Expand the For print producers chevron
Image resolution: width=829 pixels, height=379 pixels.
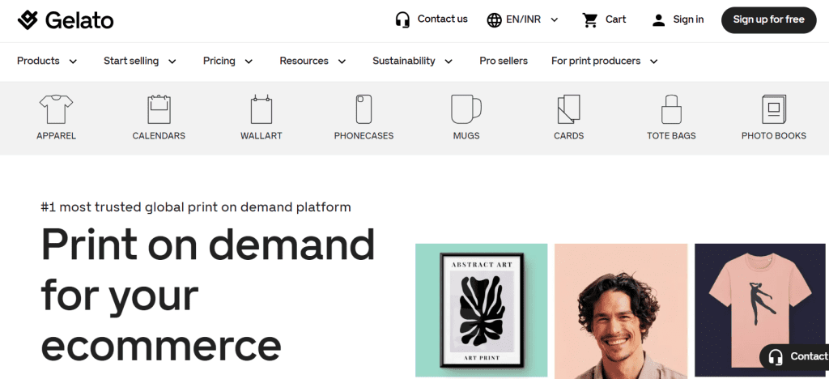[653, 62]
